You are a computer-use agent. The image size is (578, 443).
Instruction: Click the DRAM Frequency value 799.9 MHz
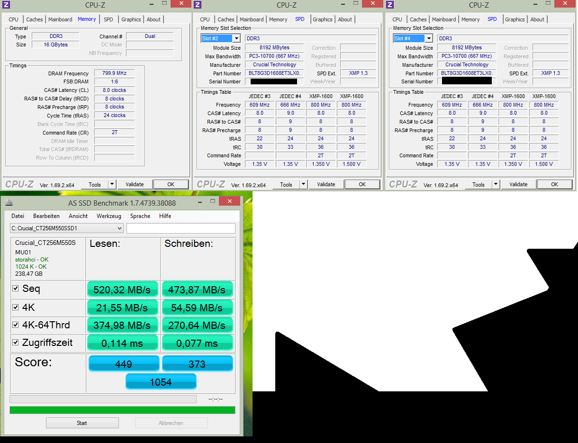coord(114,73)
